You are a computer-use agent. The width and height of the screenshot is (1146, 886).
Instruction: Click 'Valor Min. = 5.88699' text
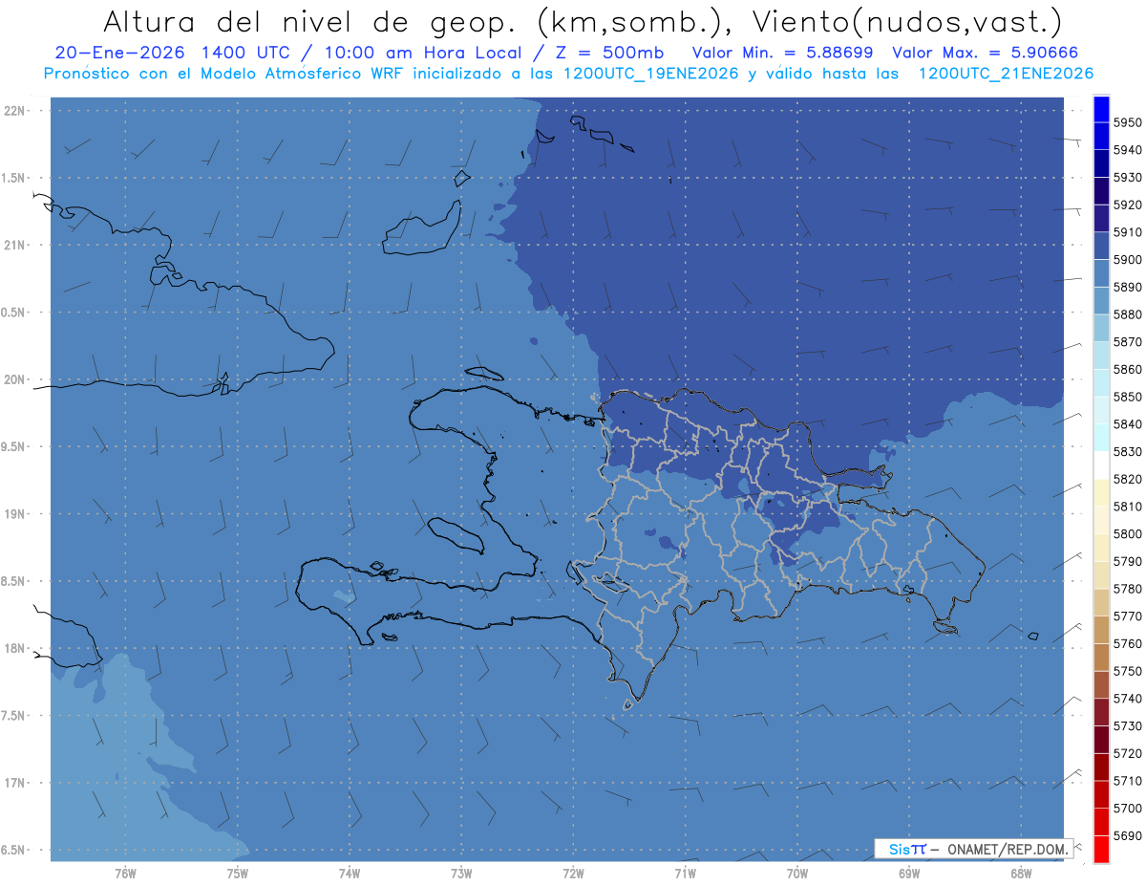pyautogui.click(x=784, y=53)
